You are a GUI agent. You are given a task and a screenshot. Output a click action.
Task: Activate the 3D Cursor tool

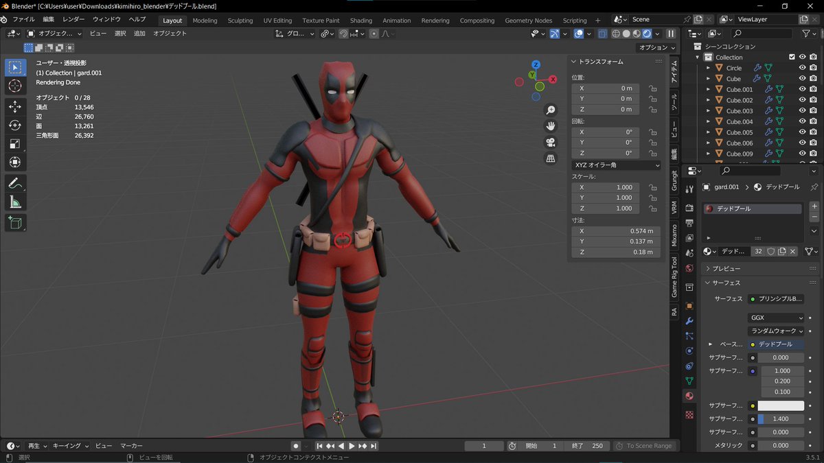pyautogui.click(x=15, y=86)
